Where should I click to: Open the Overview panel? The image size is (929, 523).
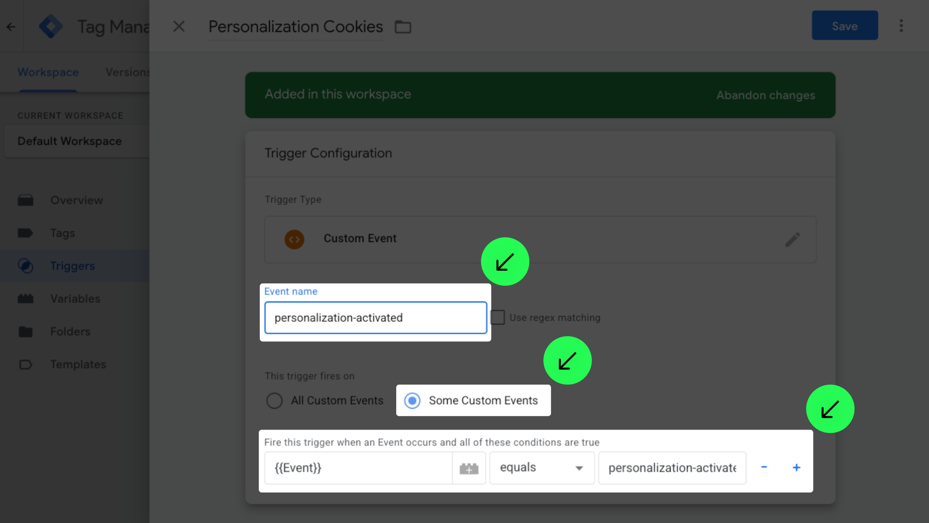(x=76, y=200)
